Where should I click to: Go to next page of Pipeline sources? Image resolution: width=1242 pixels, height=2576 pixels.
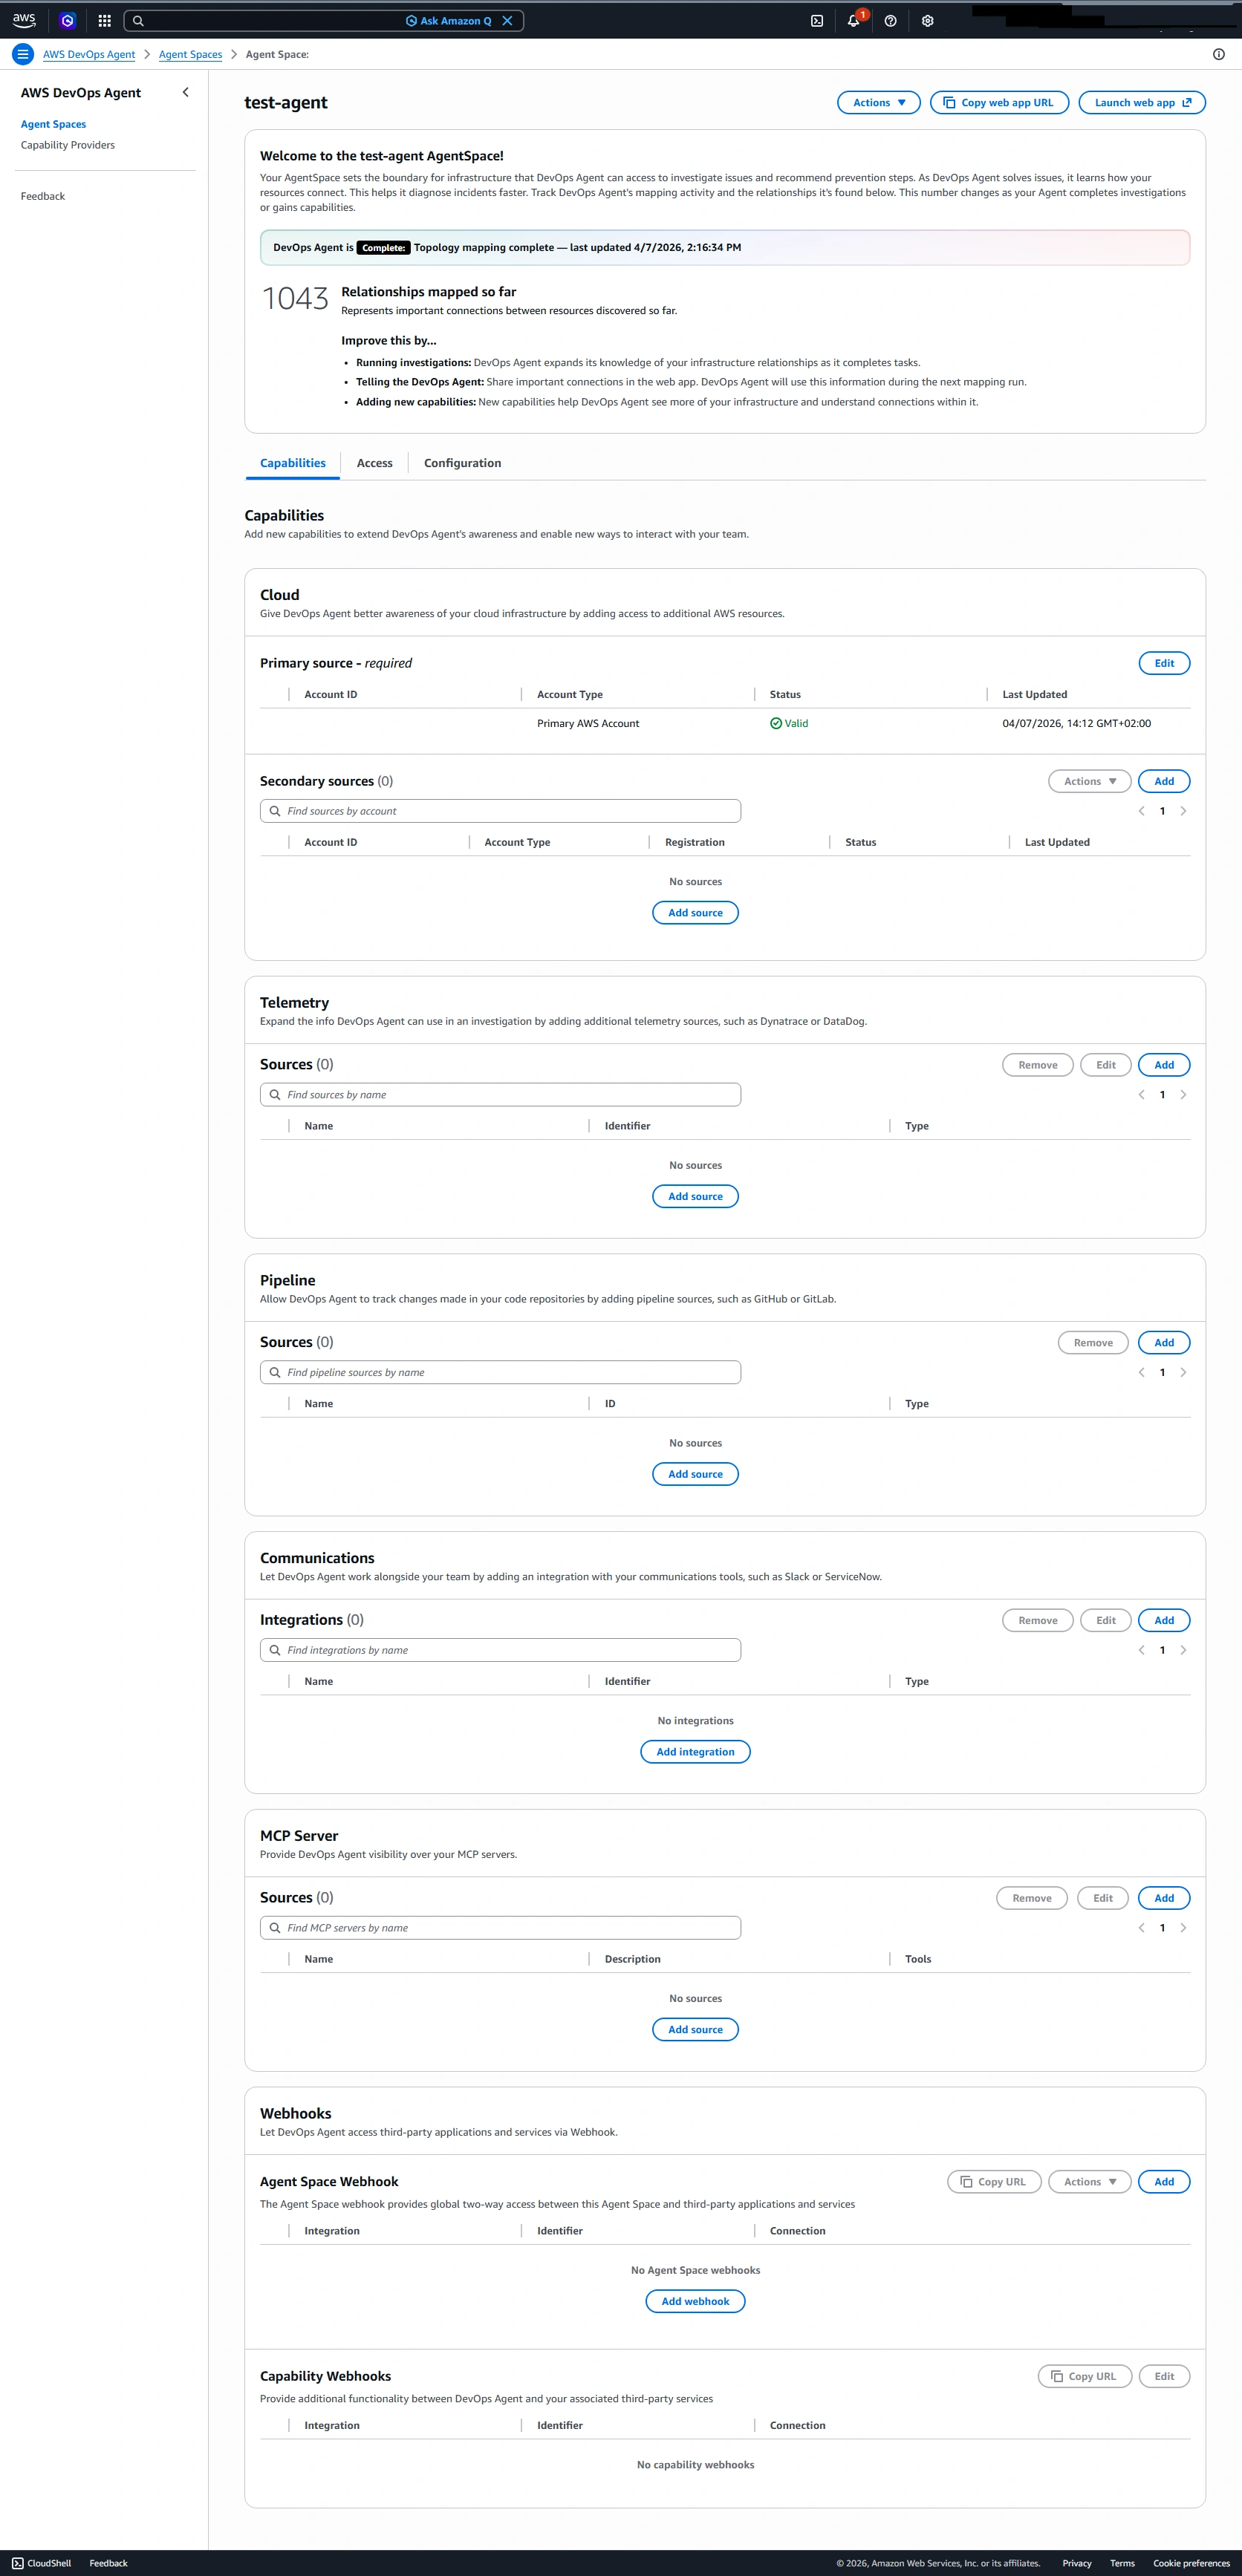tap(1183, 1372)
